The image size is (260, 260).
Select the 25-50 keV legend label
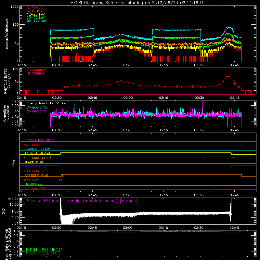point(35,18)
